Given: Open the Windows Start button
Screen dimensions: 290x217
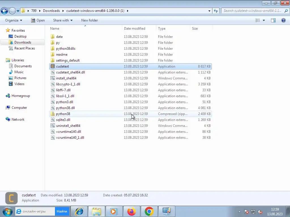Looking at the screenshot, I should pos(7,211).
